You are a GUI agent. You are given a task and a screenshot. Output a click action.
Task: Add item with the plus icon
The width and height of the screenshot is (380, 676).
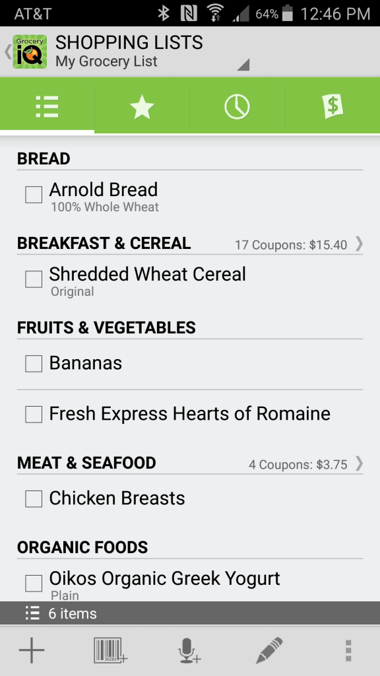click(x=32, y=650)
